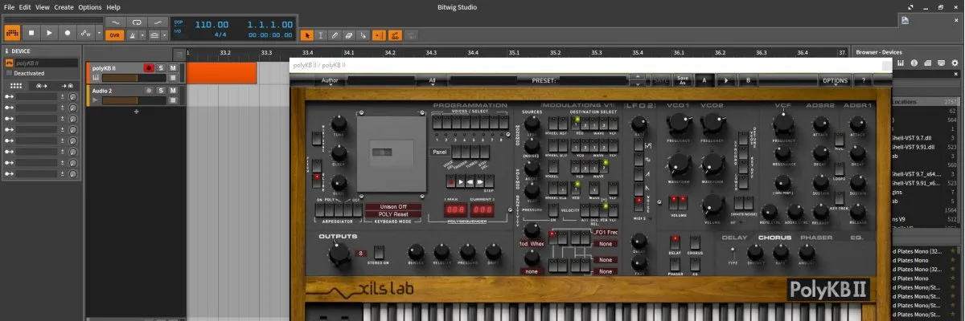965x321 pixels.
Task: Solo the Audio 2 track
Action: pyautogui.click(x=161, y=91)
